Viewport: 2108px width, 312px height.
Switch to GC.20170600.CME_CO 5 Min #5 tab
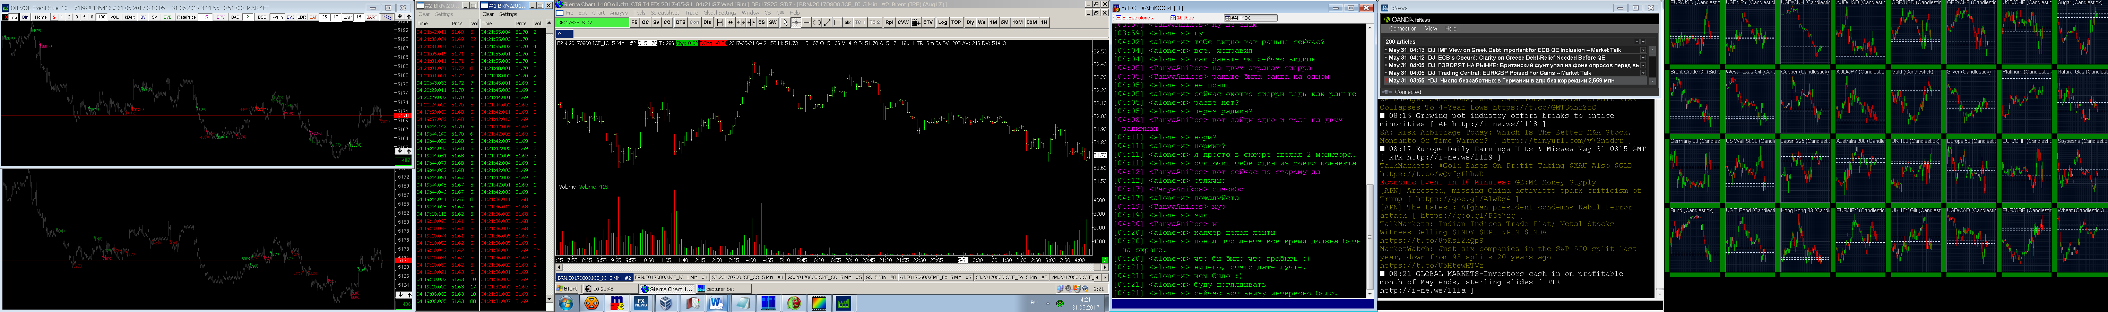[825, 278]
